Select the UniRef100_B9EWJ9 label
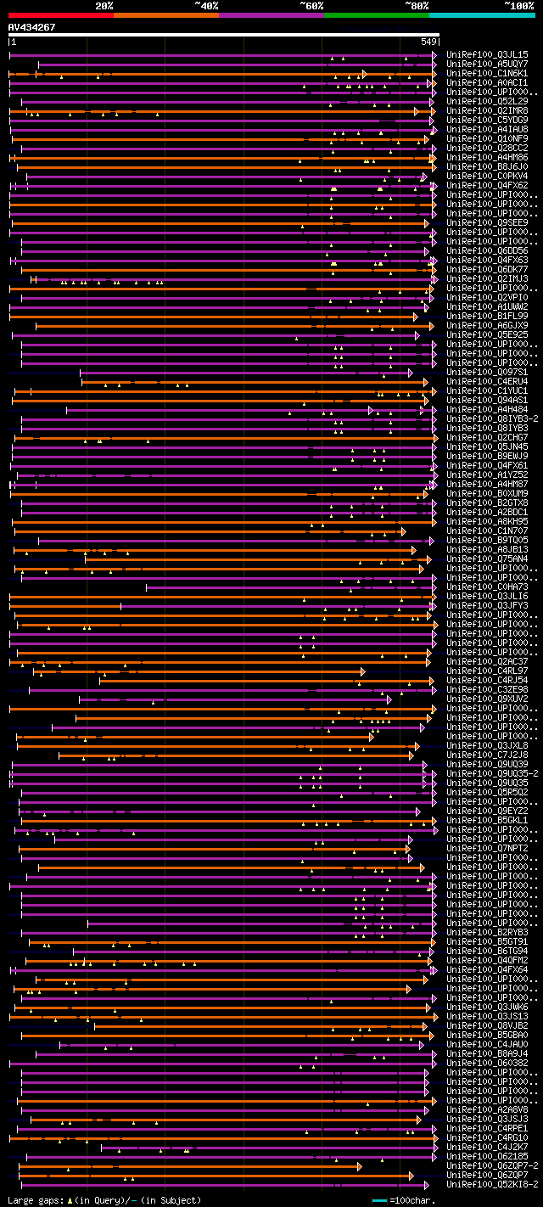This screenshot has width=543, height=1207. coord(487,456)
